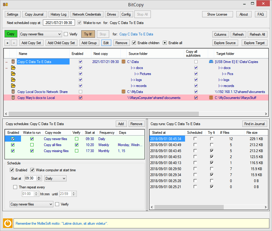
Task: Enable the Copy Local Docs to Network Share checkbox
Action: [80, 92]
